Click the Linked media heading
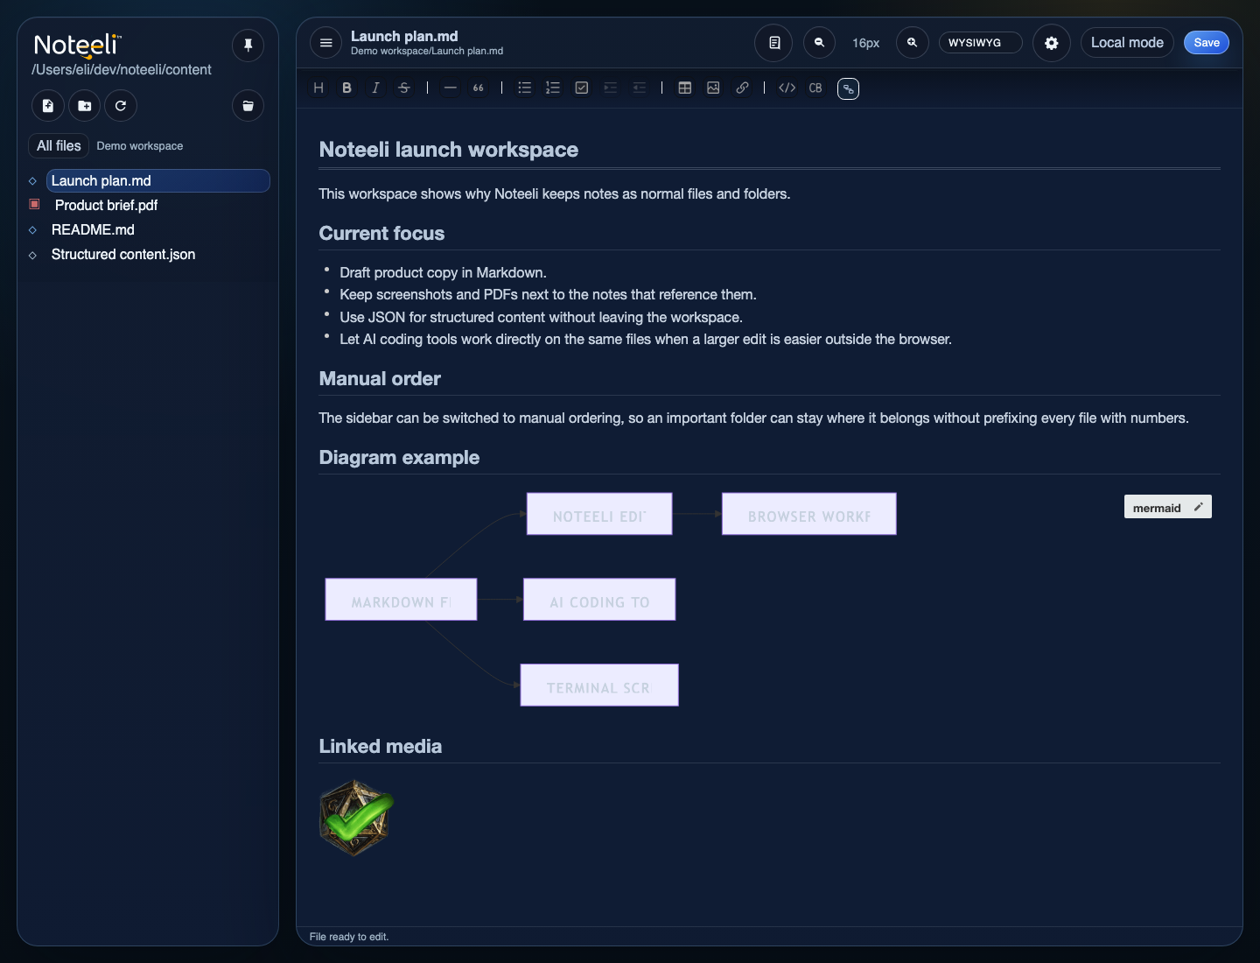The image size is (1260, 963). point(380,747)
